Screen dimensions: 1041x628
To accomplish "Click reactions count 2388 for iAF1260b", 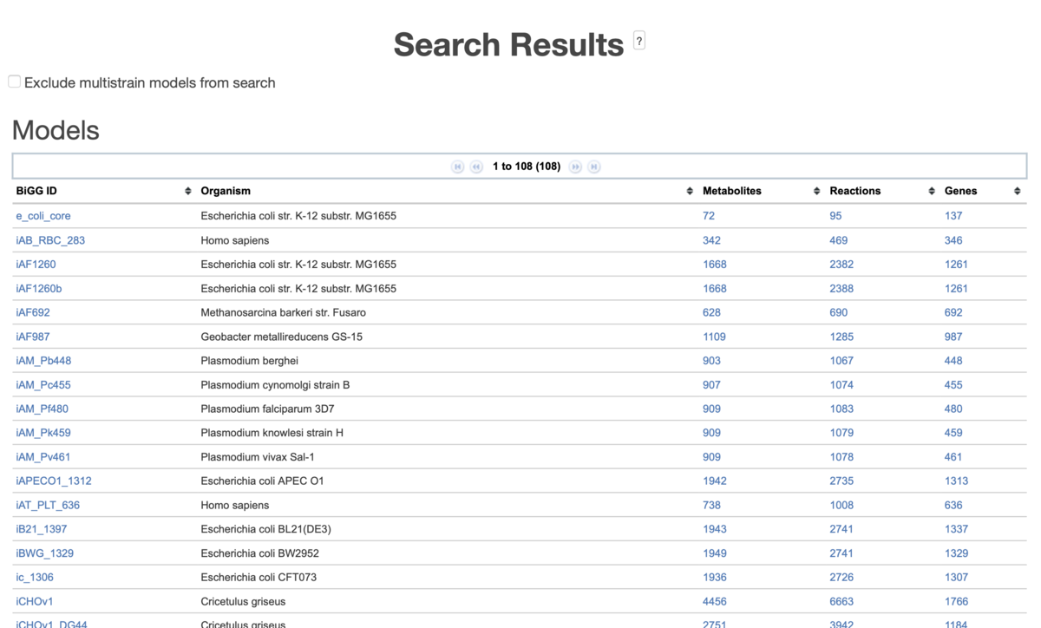I will pyautogui.click(x=841, y=289).
